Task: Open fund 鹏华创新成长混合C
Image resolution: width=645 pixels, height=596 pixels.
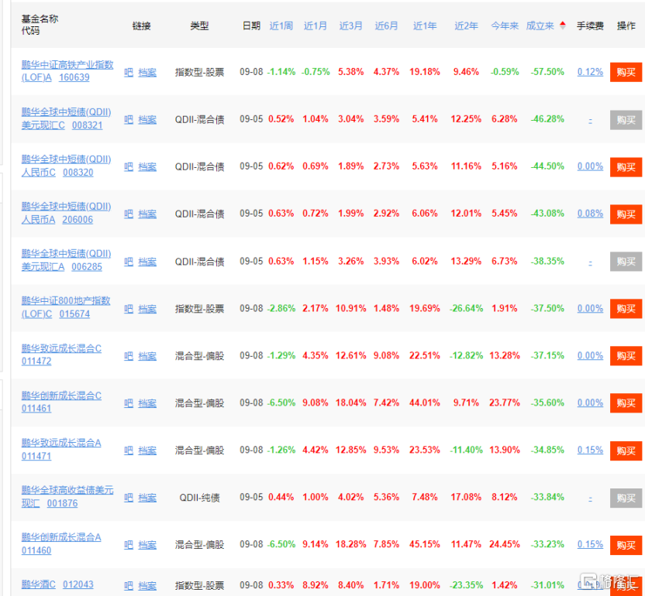Action: [61, 396]
